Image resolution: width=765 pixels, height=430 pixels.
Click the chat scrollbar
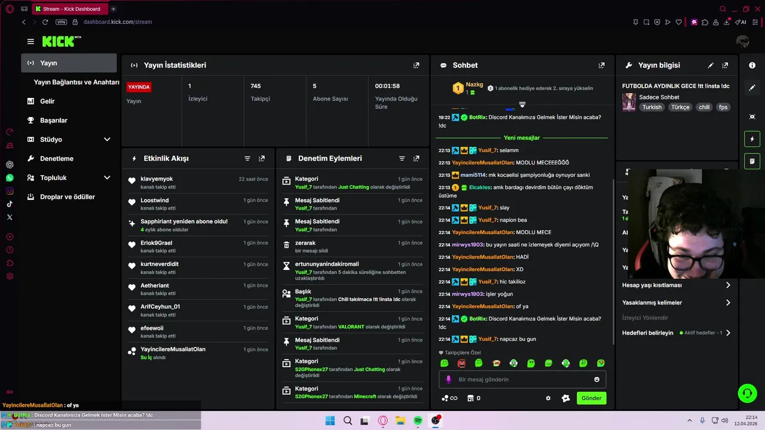pyautogui.click(x=613, y=262)
